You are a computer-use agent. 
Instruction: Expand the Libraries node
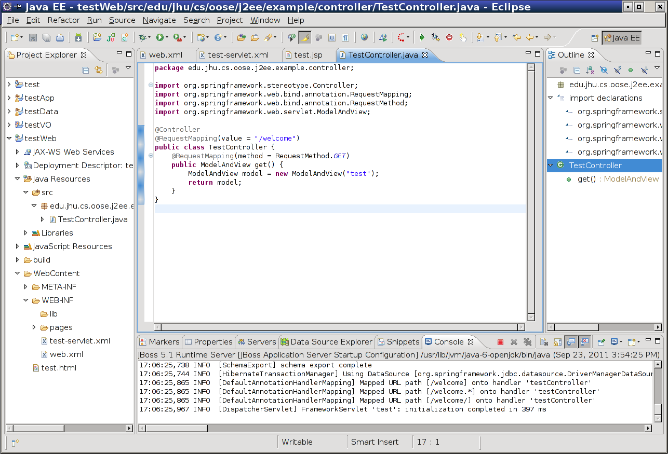pos(25,233)
